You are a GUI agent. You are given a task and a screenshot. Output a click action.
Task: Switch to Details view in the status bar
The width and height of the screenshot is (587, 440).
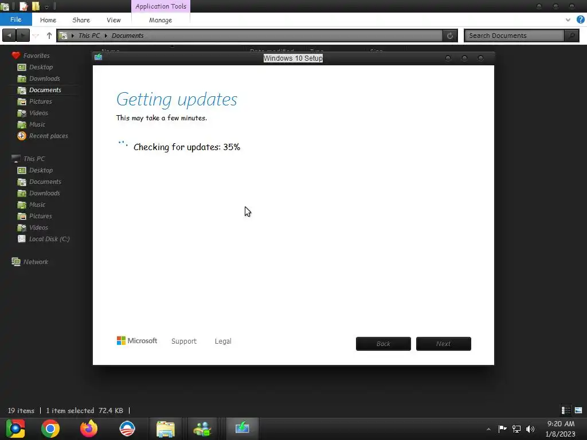(566, 410)
